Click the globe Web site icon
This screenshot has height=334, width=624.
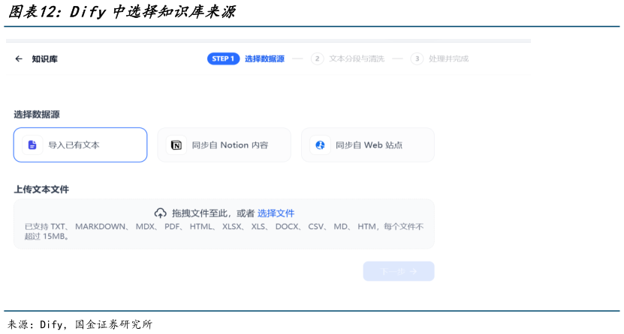point(320,145)
